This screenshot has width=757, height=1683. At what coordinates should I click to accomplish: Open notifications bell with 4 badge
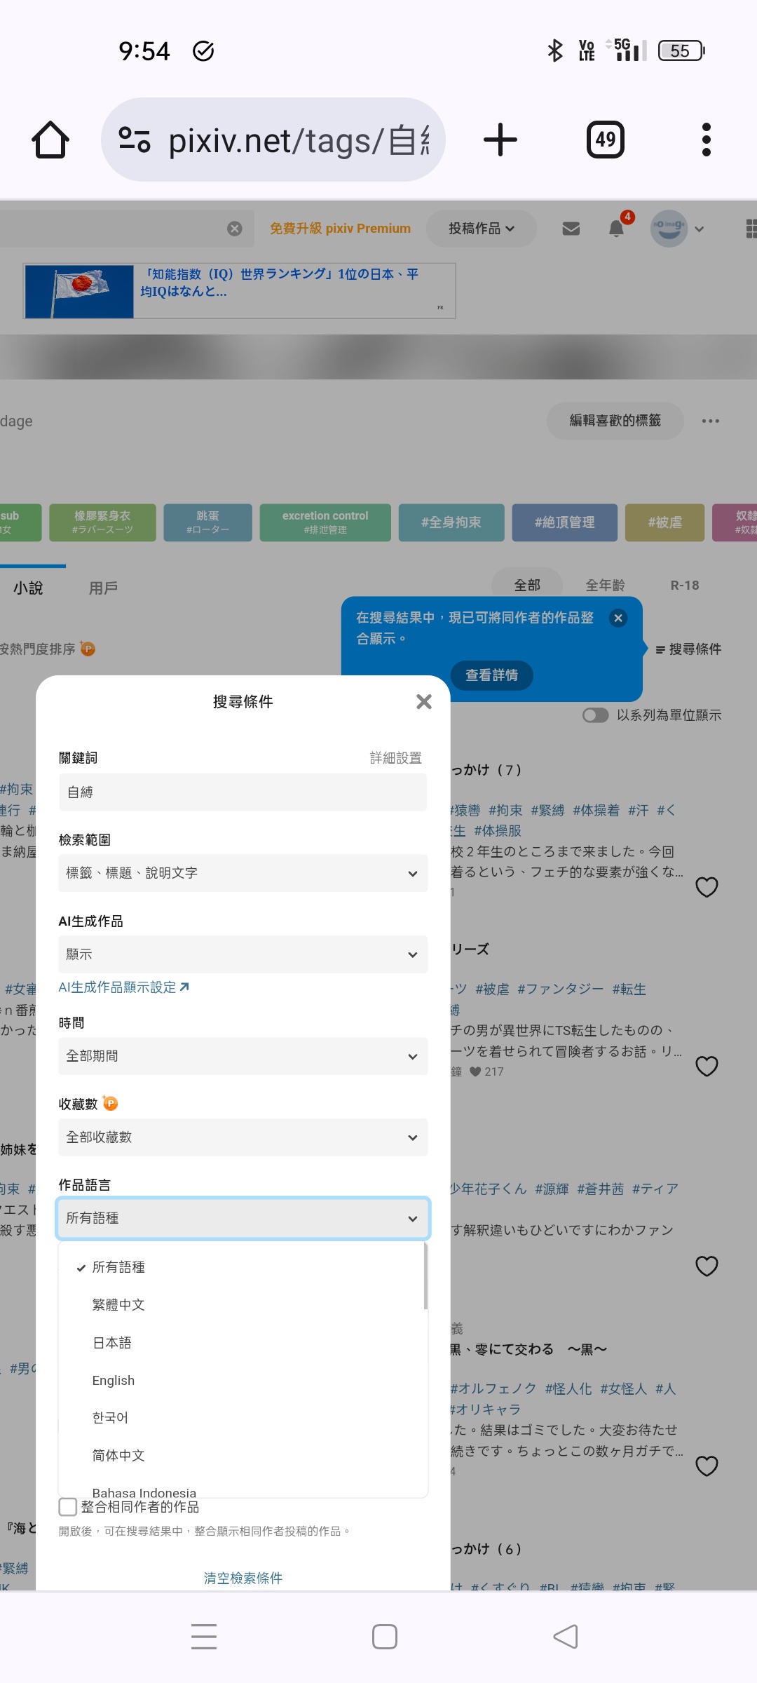[x=617, y=228]
